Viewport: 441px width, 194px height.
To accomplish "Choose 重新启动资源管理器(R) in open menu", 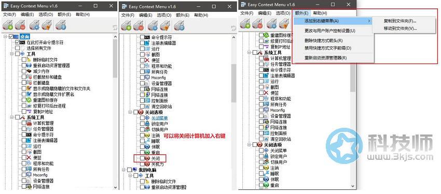I will coord(326,58).
